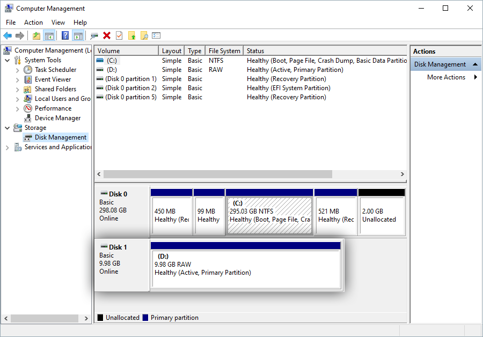Select Performance icon in tree
This screenshot has height=337, width=483.
pos(28,108)
